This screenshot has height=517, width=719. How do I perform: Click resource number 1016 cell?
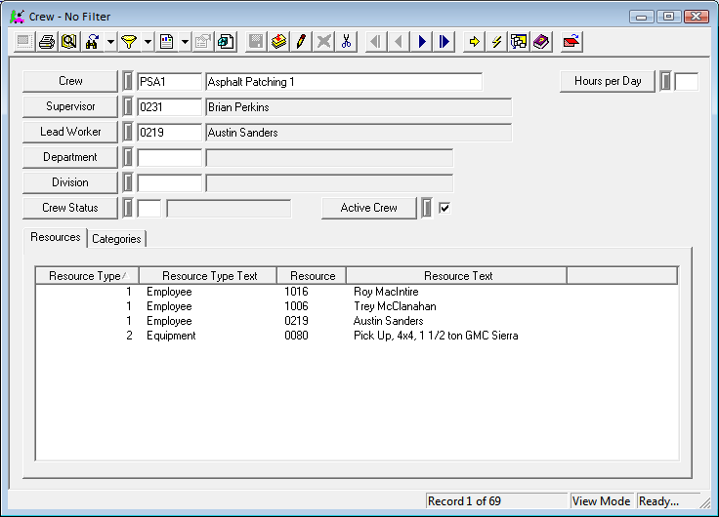[296, 292]
